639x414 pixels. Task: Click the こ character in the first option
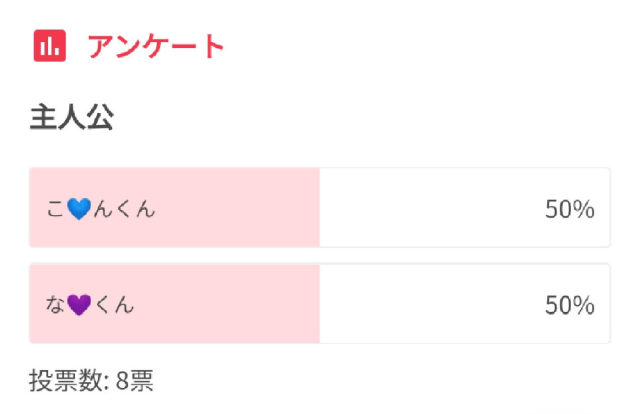(55, 209)
